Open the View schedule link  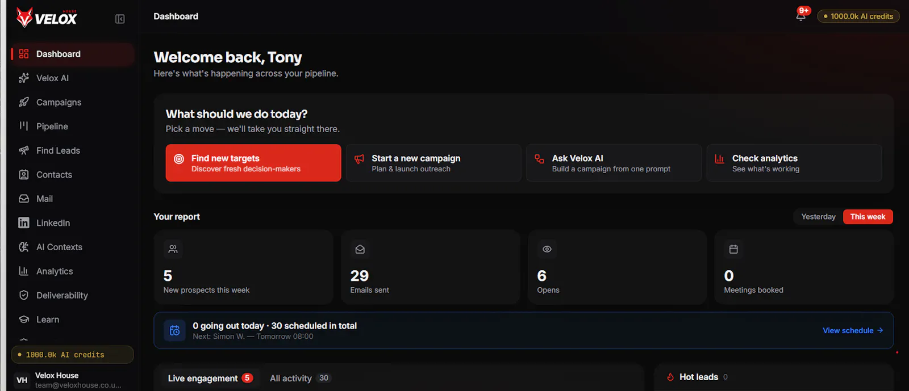pos(853,330)
